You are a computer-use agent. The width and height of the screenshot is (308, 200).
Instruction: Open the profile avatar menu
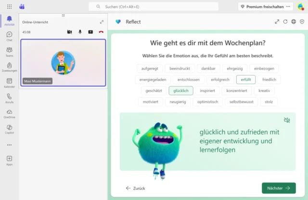[300, 7]
